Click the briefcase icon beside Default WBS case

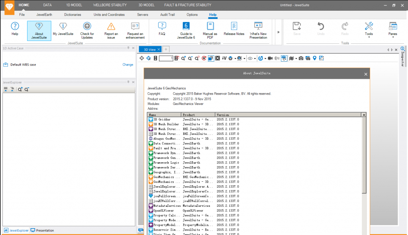coord(6,65)
